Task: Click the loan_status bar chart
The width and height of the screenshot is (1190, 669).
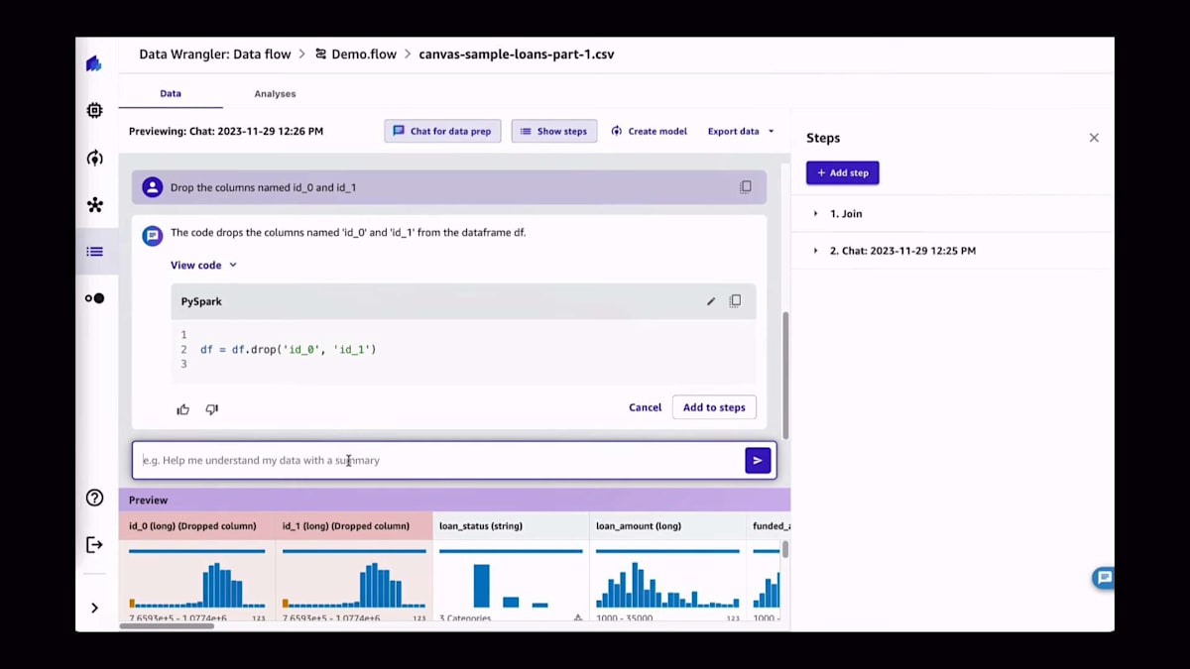Action: coord(511,585)
